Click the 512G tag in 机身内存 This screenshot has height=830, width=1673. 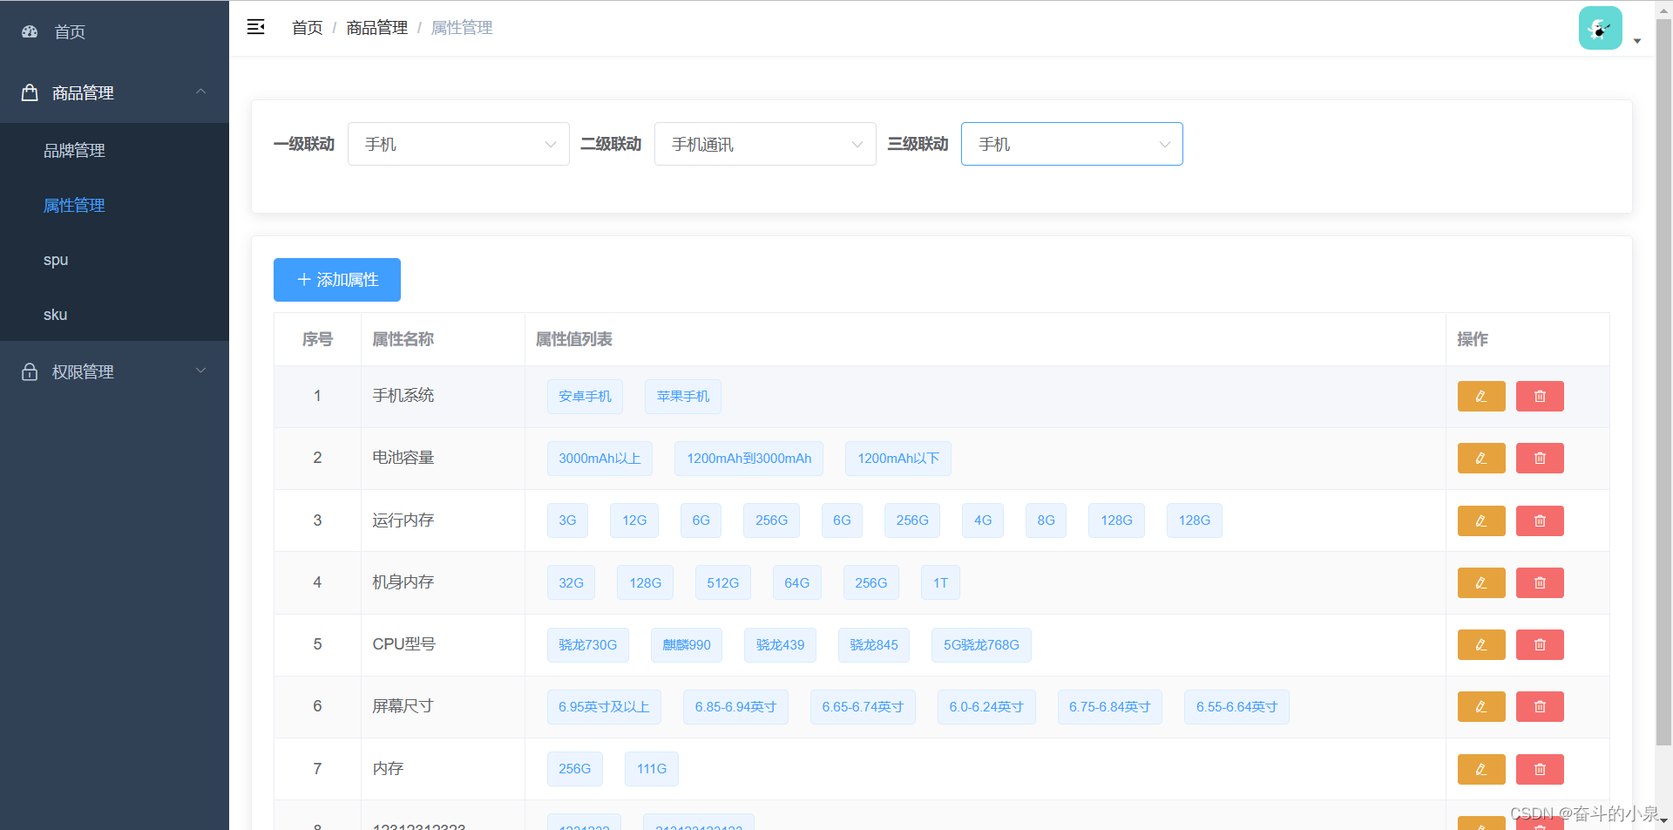coord(723,583)
